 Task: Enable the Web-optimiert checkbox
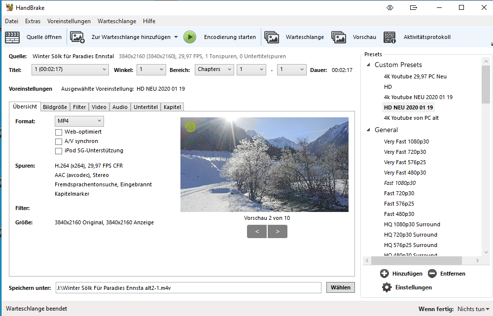(59, 132)
